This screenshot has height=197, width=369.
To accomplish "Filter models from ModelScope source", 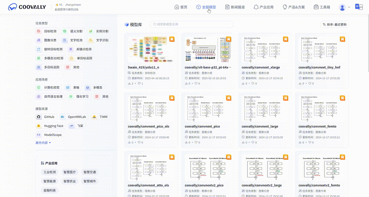I will point(49,135).
